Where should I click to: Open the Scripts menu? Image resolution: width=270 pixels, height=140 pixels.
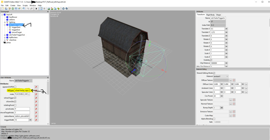[25, 5]
